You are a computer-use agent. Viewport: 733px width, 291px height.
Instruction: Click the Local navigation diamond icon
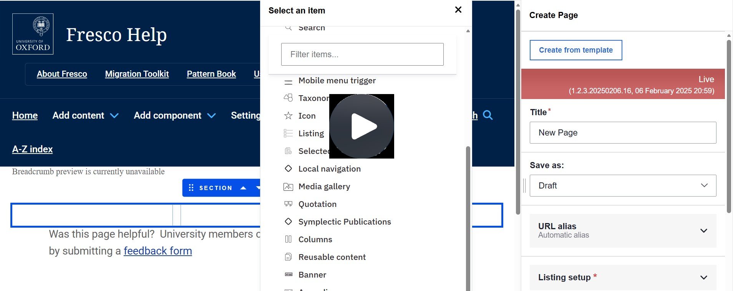pos(288,169)
